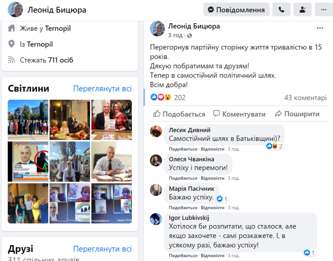Open post options three-dots menu
Screen dimensions: 333x261
pos(320,28)
